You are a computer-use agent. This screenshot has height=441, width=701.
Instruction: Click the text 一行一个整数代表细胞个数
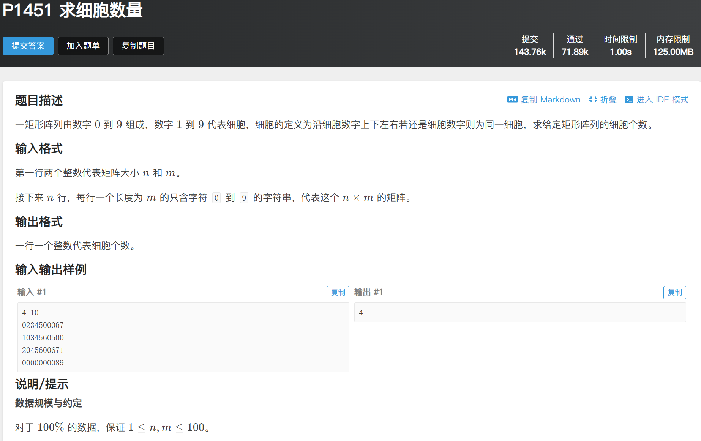click(x=75, y=246)
